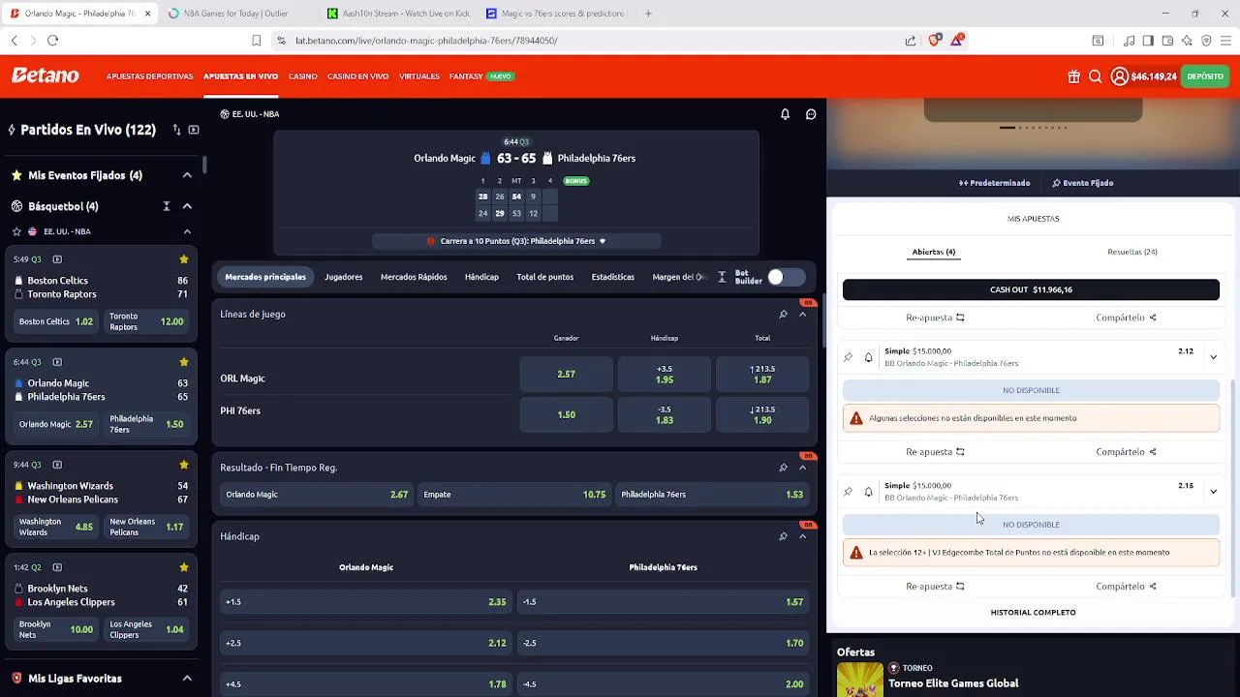This screenshot has height=697, width=1240.
Task: Bet on ORL Magic winner at 2.57
Action: (x=566, y=374)
